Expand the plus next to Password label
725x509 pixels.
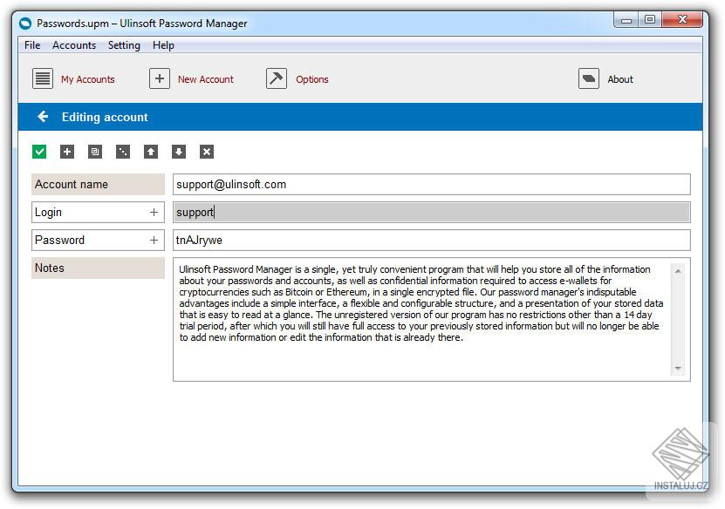[154, 241]
